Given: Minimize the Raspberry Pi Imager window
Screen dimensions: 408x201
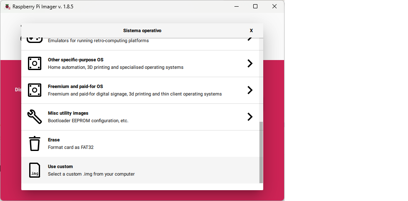Looking at the screenshot, I should [237, 7].
